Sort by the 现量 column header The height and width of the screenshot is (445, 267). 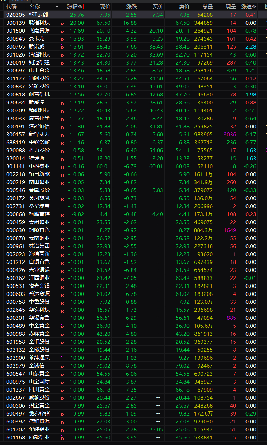(x=231, y=7)
